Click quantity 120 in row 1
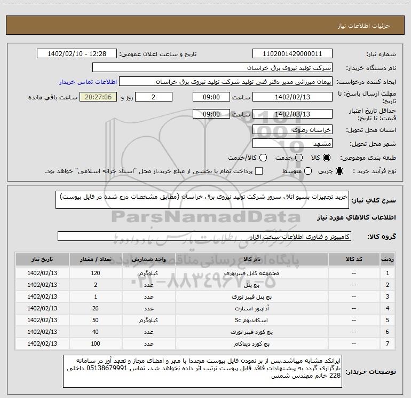Image resolution: width=411 pixels, height=398 pixels. point(96,273)
